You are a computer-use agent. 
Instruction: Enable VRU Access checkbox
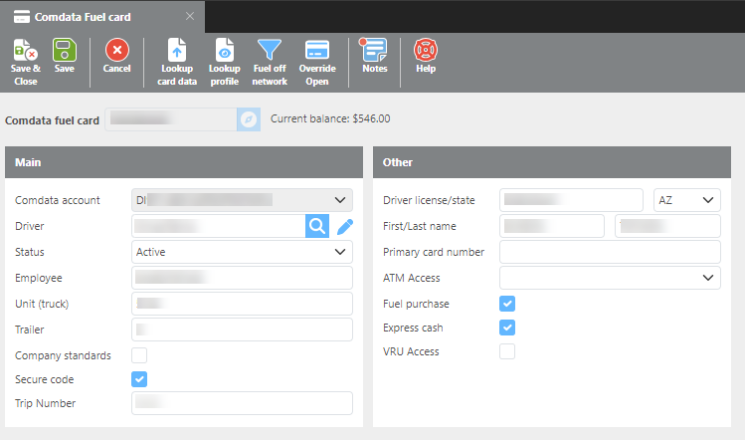pos(507,351)
